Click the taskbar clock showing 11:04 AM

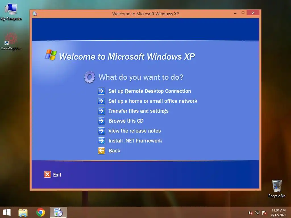tap(278, 213)
